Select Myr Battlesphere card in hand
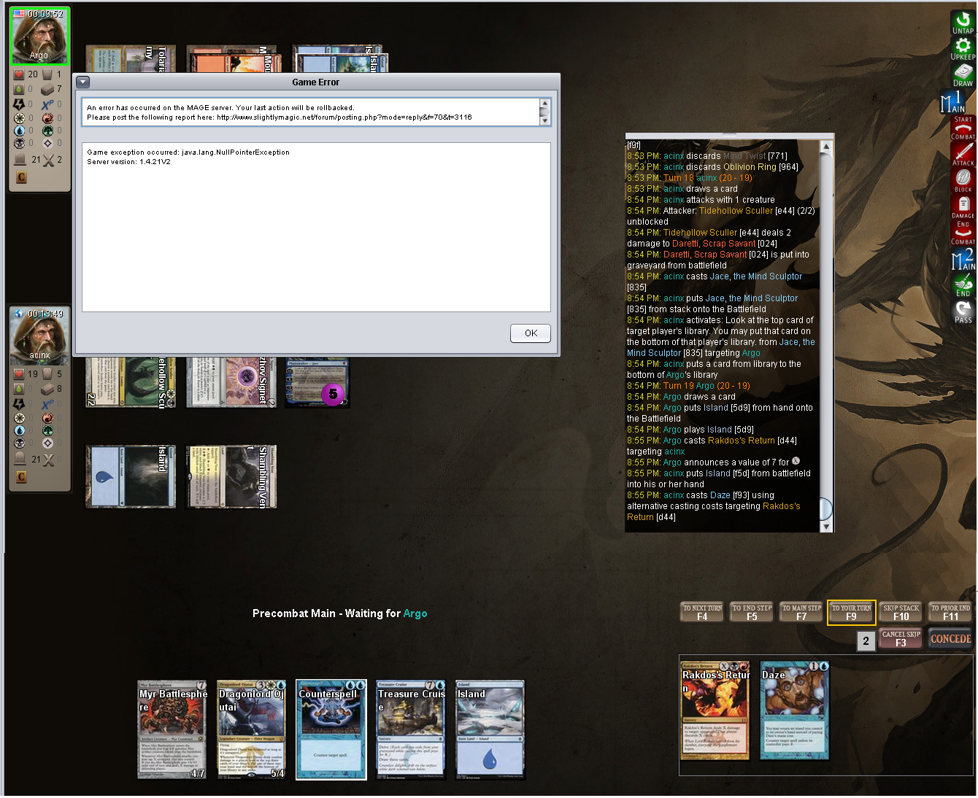Viewport: 978px width, 798px height. [x=173, y=730]
